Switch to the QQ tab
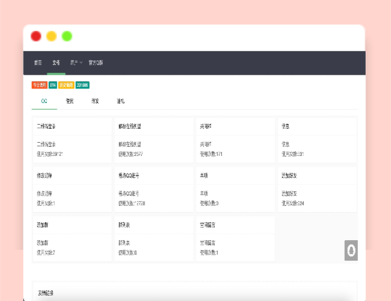391x301 pixels. tap(44, 101)
